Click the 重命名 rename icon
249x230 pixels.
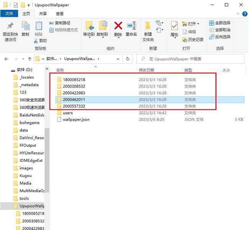tap(131, 26)
